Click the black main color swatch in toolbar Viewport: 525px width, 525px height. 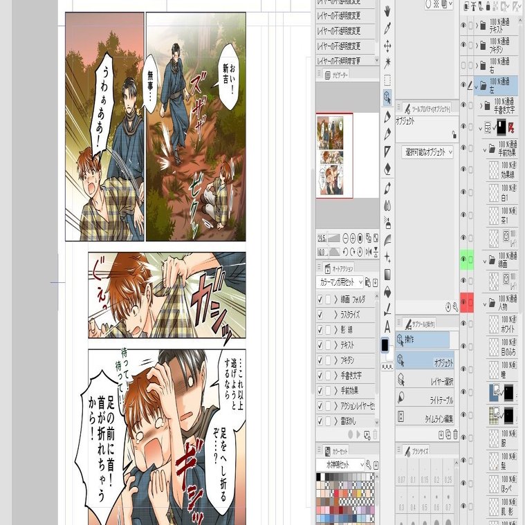tap(385, 345)
